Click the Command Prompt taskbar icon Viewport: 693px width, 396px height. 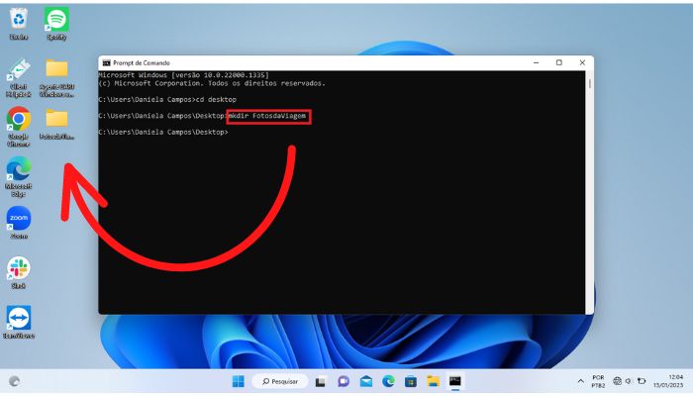click(x=455, y=381)
